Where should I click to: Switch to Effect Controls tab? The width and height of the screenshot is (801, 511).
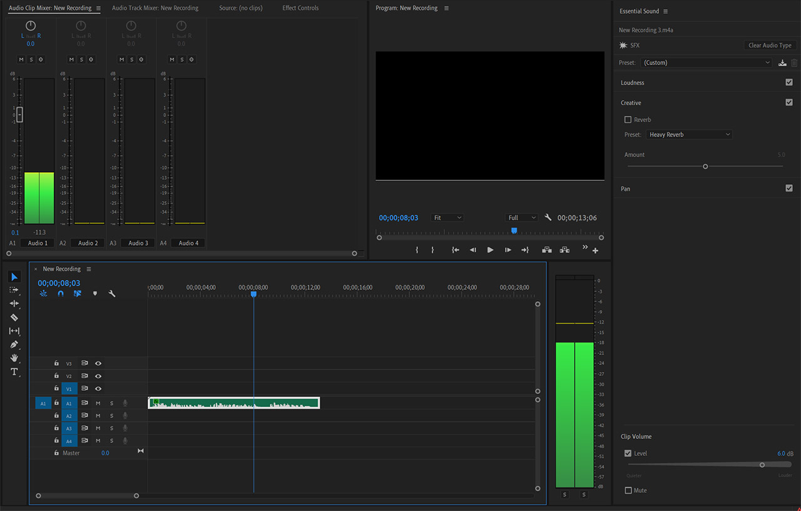pyautogui.click(x=300, y=8)
